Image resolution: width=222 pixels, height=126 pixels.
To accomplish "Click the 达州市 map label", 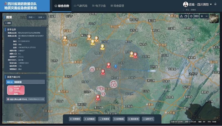I will point(193,74).
